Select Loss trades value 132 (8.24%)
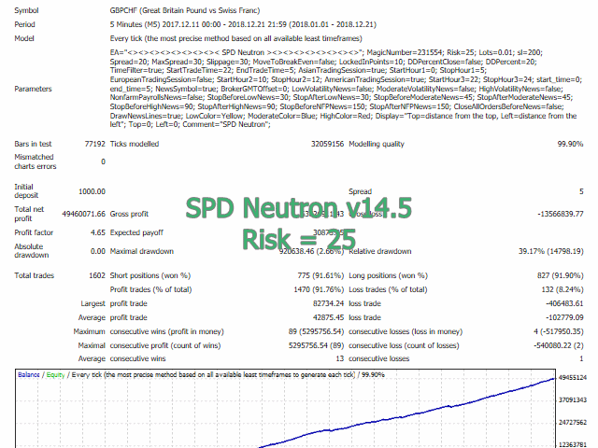 (562, 290)
